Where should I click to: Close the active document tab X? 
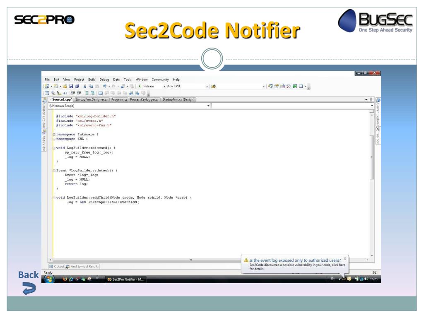click(x=371, y=99)
